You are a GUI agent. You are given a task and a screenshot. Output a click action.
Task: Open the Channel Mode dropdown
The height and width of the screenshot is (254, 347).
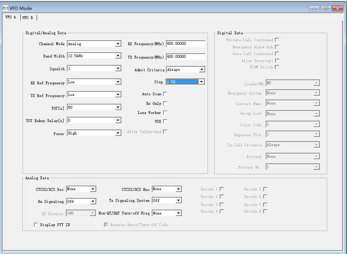coord(118,44)
